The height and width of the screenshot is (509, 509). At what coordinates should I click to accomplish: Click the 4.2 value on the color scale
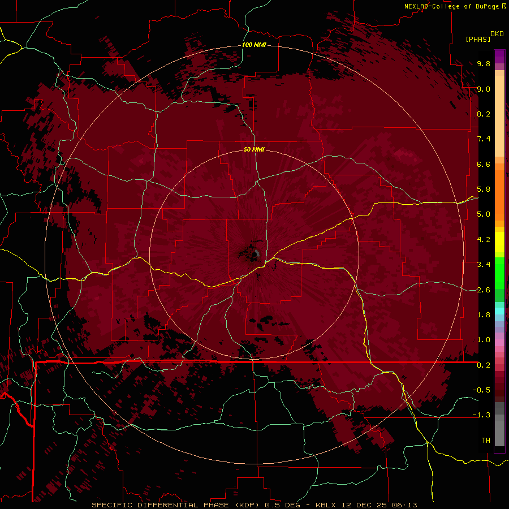pos(484,240)
